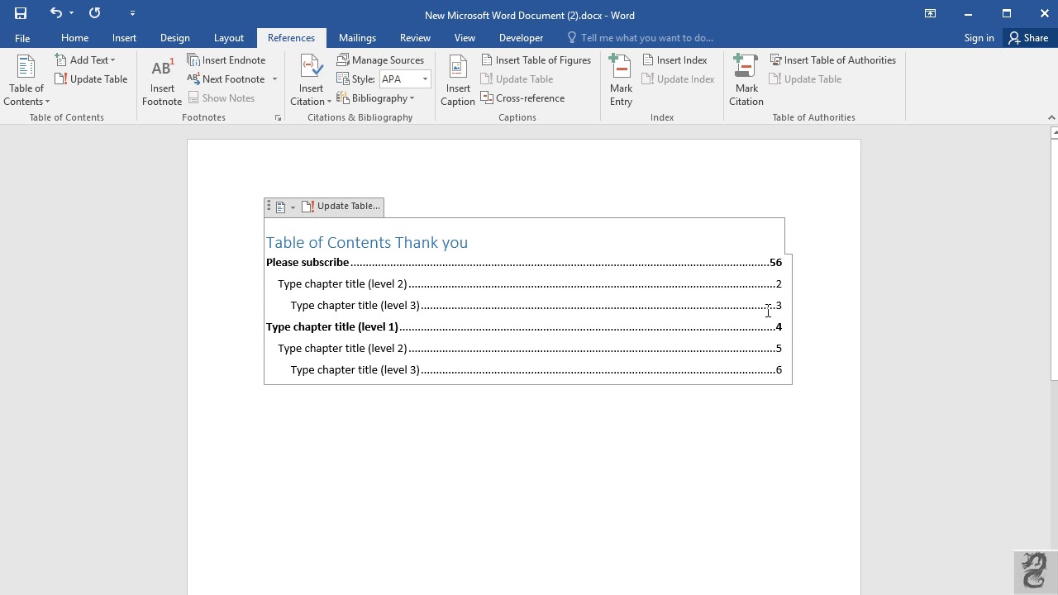Click Next Footnote
Image resolution: width=1058 pixels, height=595 pixels.
pos(225,79)
